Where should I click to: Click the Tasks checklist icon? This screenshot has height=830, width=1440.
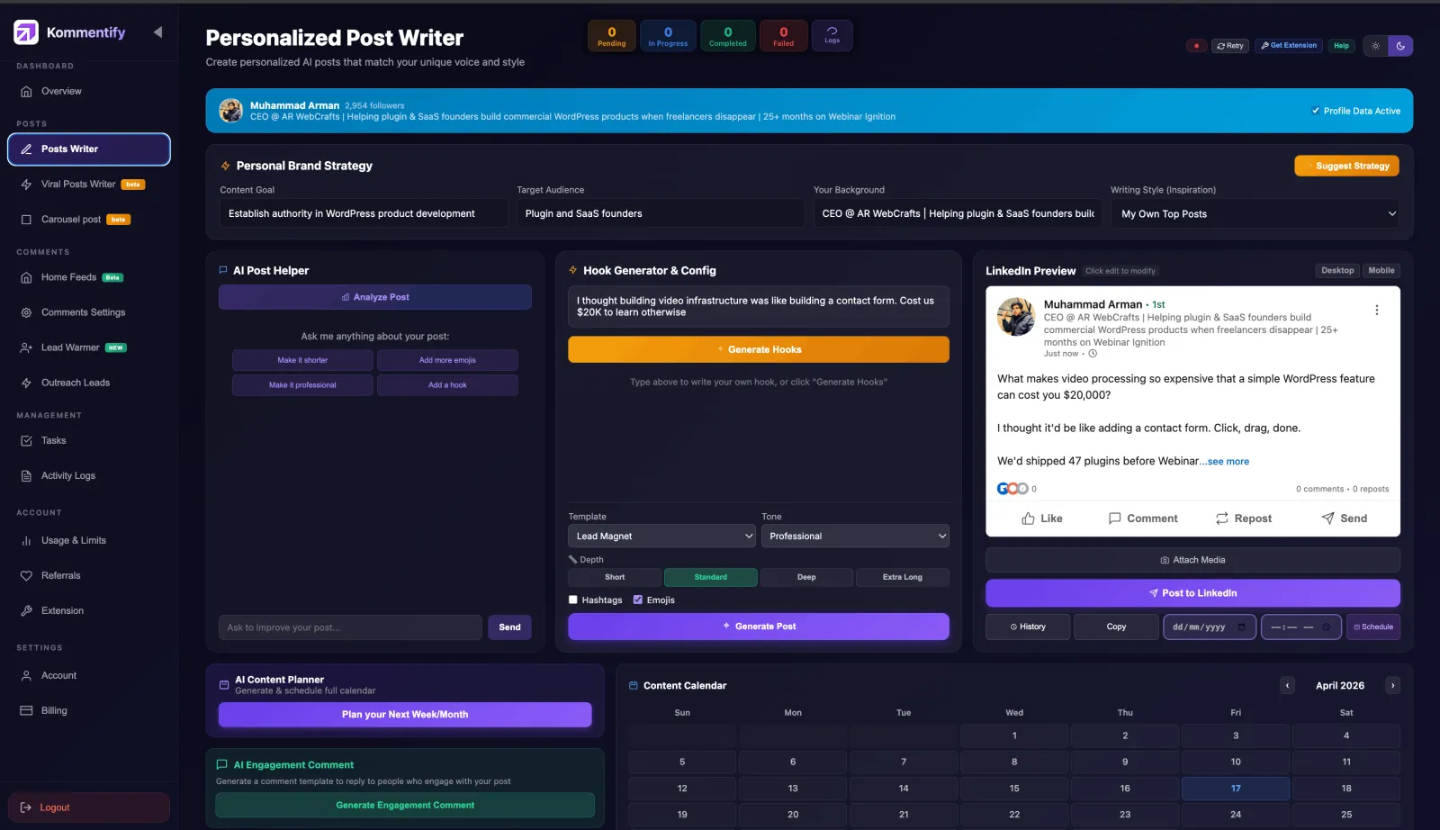pos(26,441)
